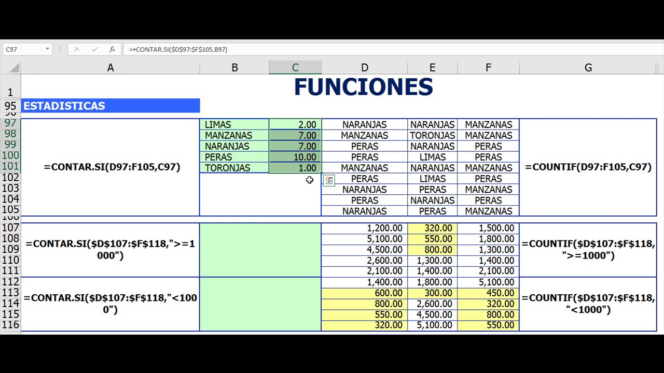Select the TORONJAS cell in column B
The image size is (664, 373).
(x=234, y=168)
